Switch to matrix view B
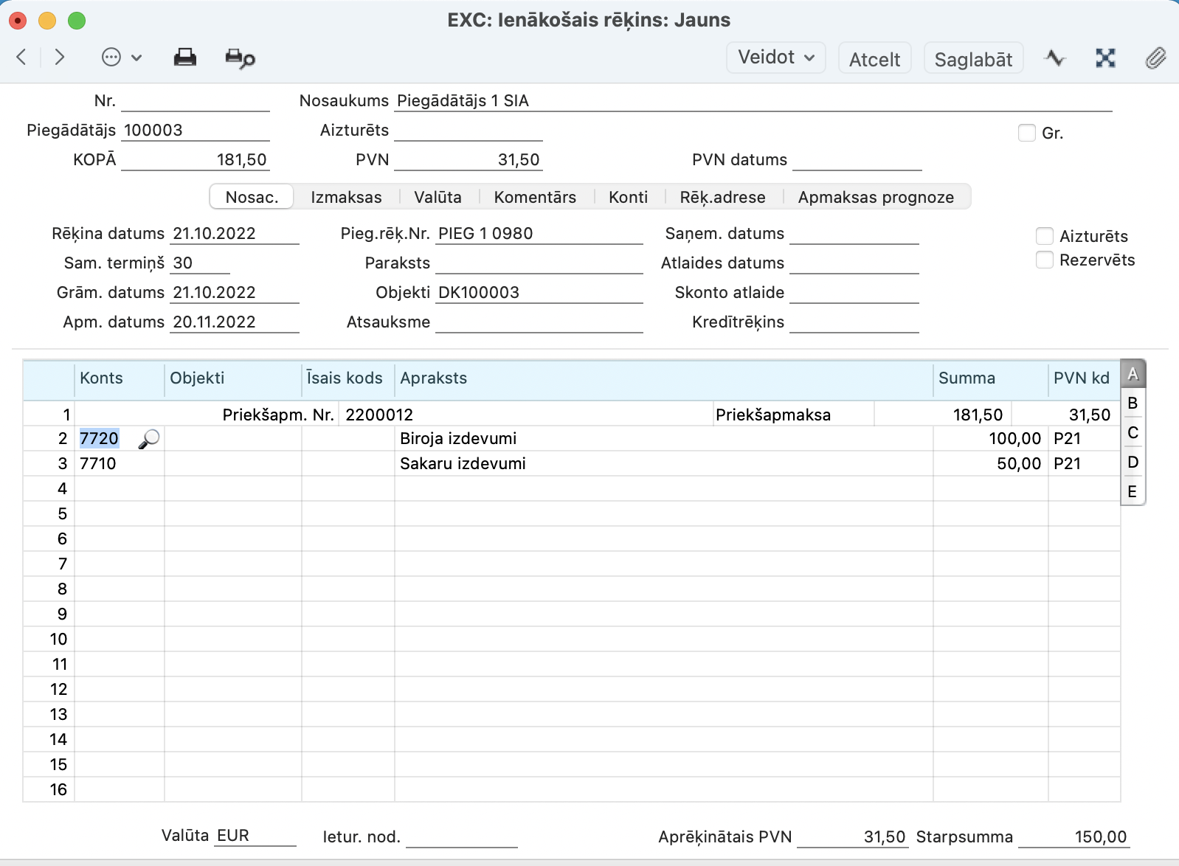The width and height of the screenshot is (1179, 866). pyautogui.click(x=1133, y=403)
